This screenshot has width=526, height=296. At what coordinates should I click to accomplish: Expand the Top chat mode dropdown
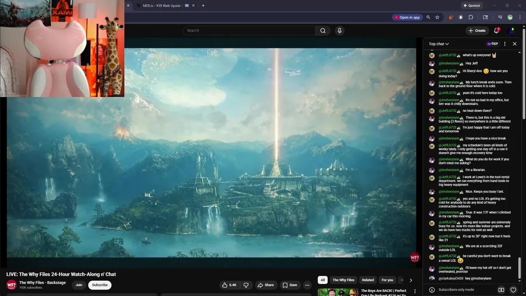point(438,44)
